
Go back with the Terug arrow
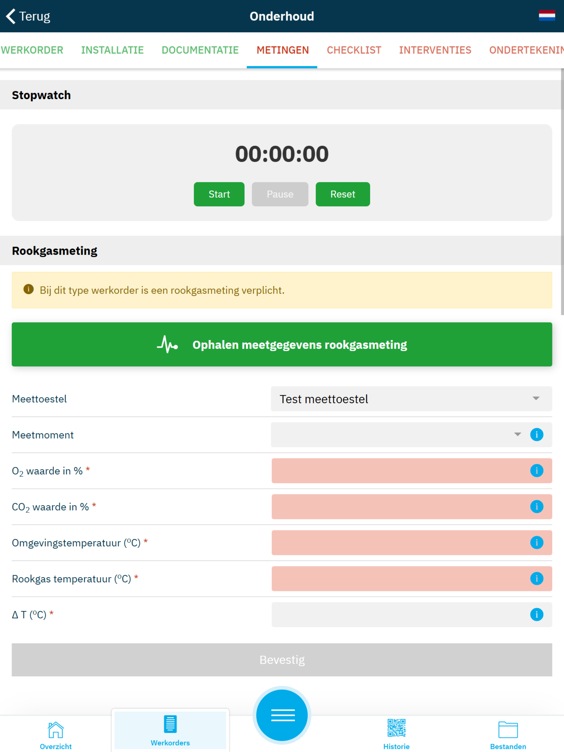11,16
